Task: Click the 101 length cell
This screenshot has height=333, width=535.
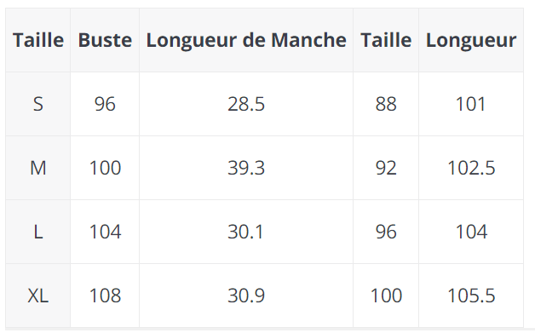Action: tap(471, 104)
